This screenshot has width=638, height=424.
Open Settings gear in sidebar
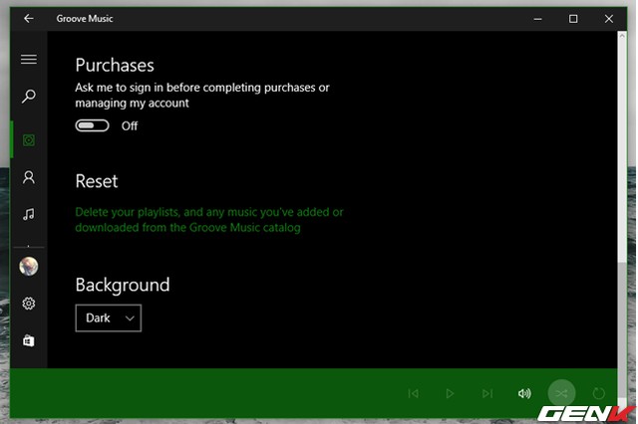coord(29,304)
